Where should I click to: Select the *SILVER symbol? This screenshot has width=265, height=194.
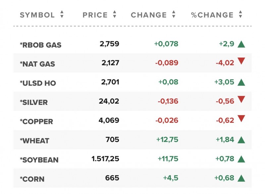pos(34,103)
